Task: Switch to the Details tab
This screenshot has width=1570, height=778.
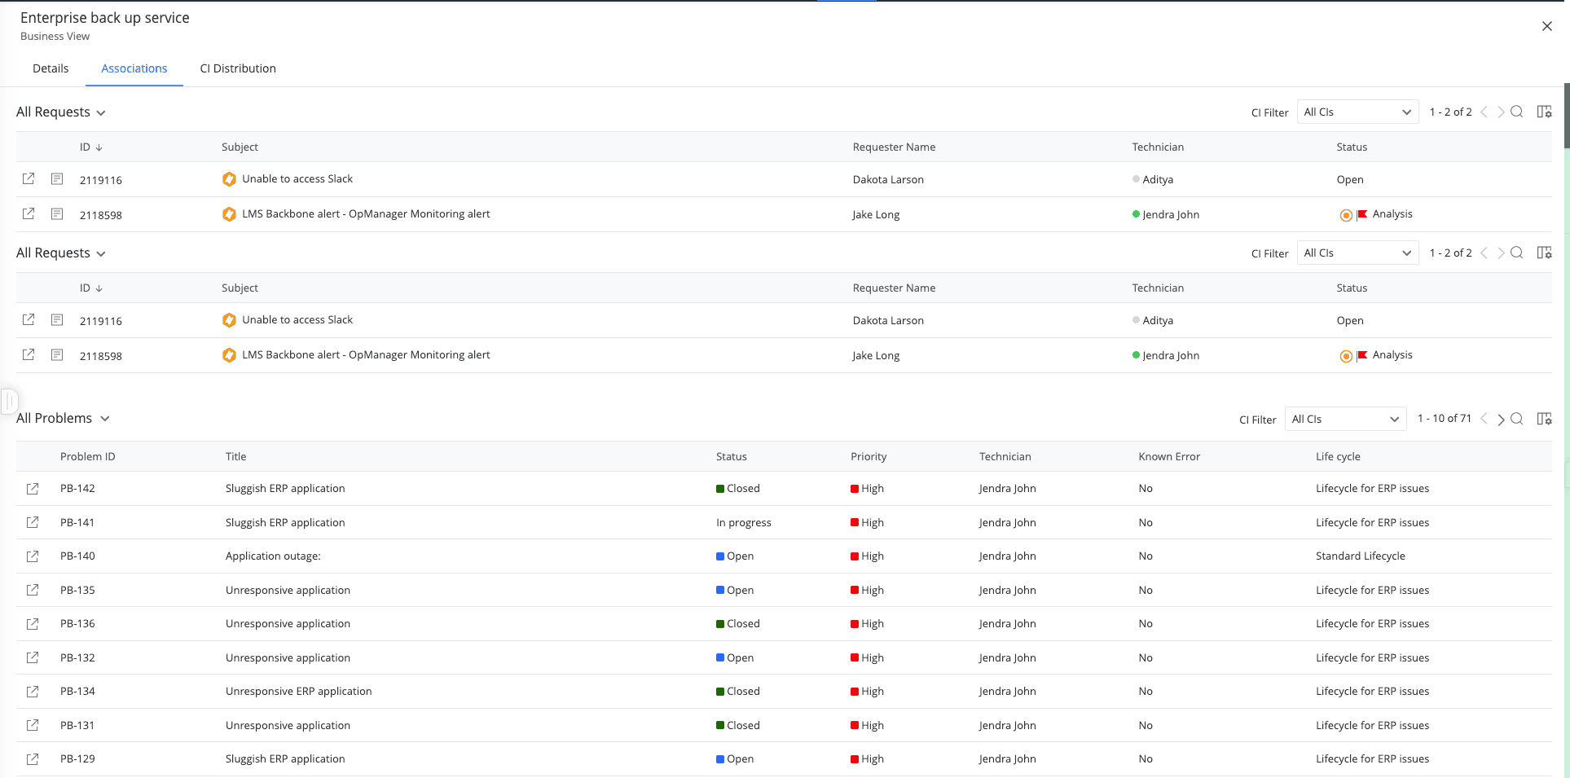Action: point(50,68)
